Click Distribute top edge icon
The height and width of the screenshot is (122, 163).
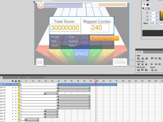138,64
